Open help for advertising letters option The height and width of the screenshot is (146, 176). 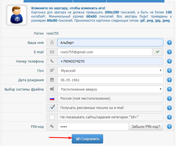tap(169, 108)
